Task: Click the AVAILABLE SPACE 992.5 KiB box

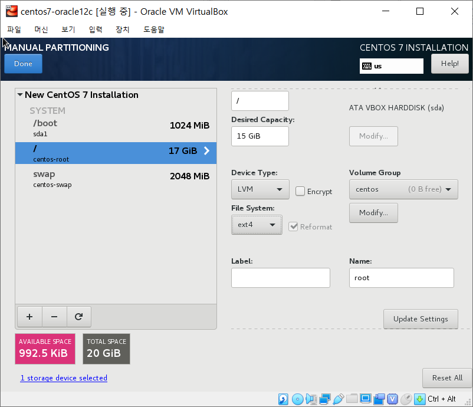Action: (x=45, y=349)
